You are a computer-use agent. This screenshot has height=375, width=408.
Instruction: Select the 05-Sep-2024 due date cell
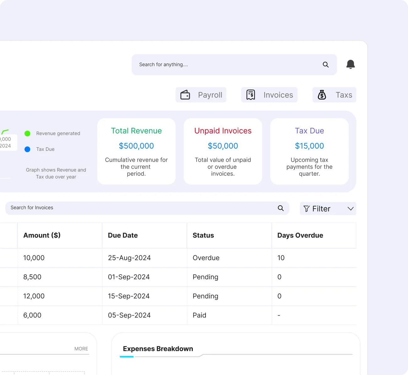click(145, 315)
